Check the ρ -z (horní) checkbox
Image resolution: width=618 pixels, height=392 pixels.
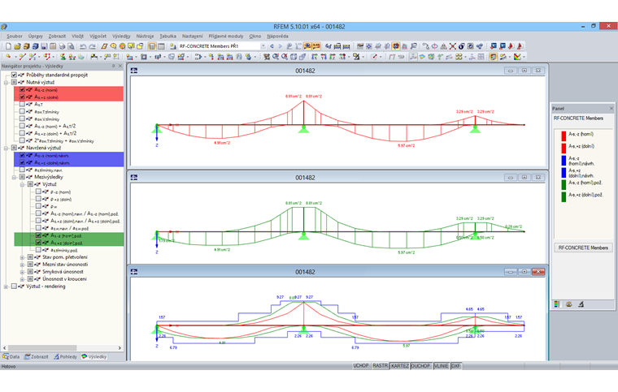(x=38, y=192)
